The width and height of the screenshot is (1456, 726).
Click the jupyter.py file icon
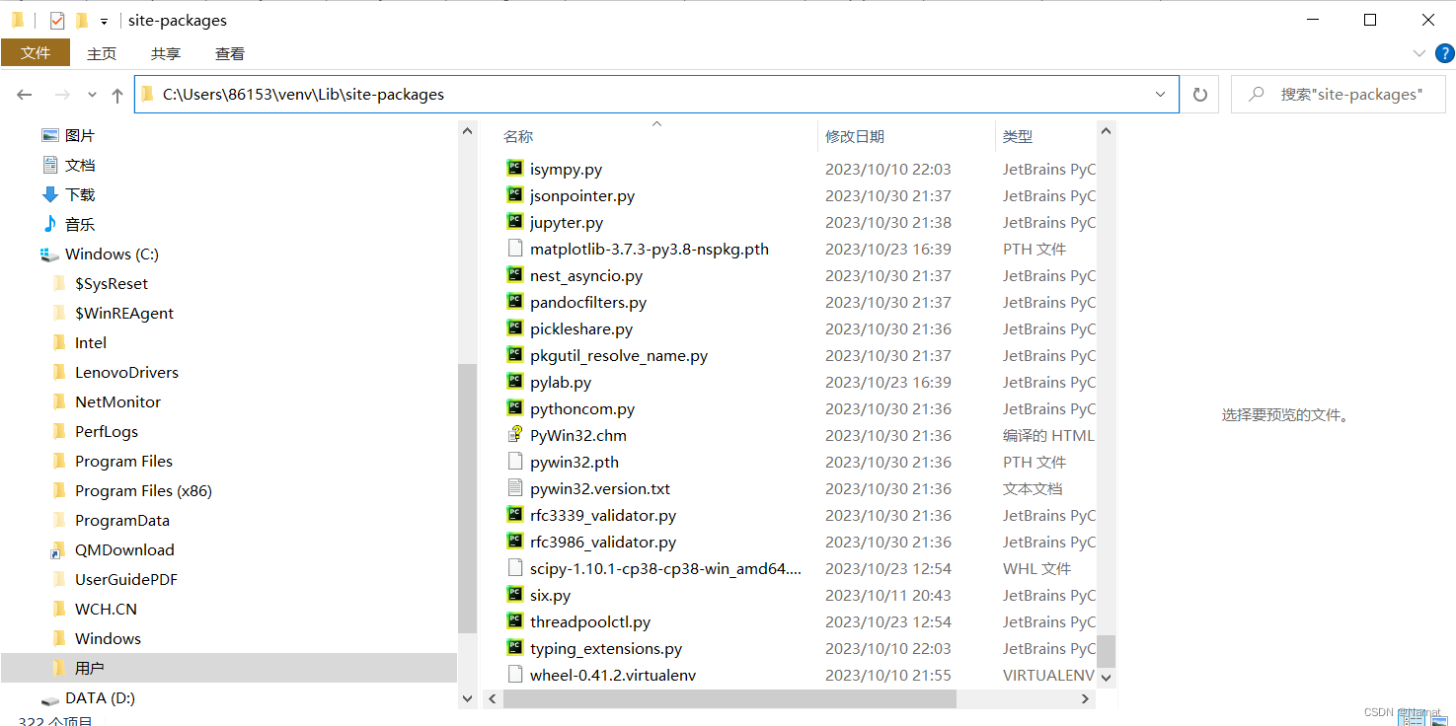pyautogui.click(x=514, y=222)
